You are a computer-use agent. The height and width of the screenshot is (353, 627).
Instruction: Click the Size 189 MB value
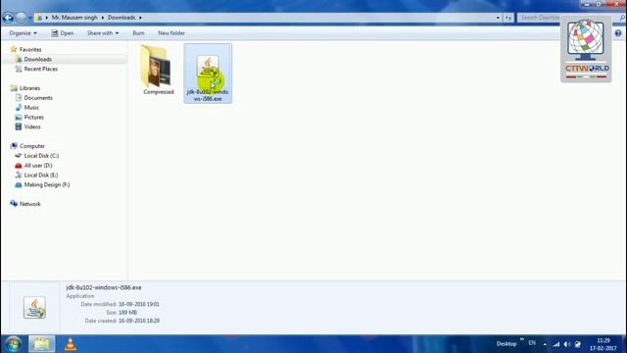127,312
